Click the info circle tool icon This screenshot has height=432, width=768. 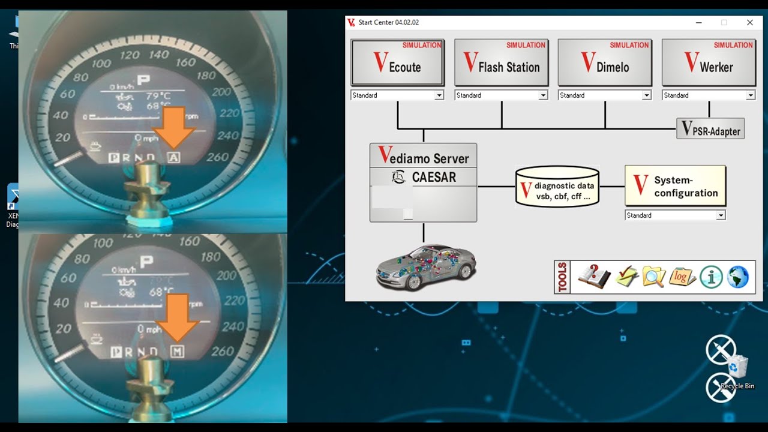711,277
